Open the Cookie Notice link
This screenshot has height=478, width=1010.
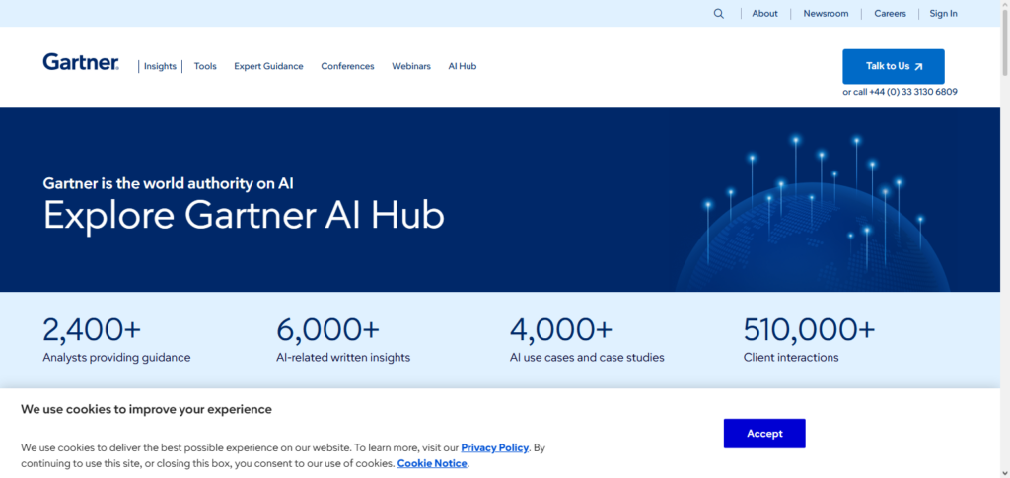point(432,463)
